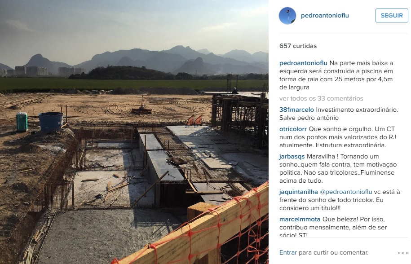Image resolution: width=411 pixels, height=264 pixels.
Task: Click the SEGUIR follow button
Action: point(392,15)
